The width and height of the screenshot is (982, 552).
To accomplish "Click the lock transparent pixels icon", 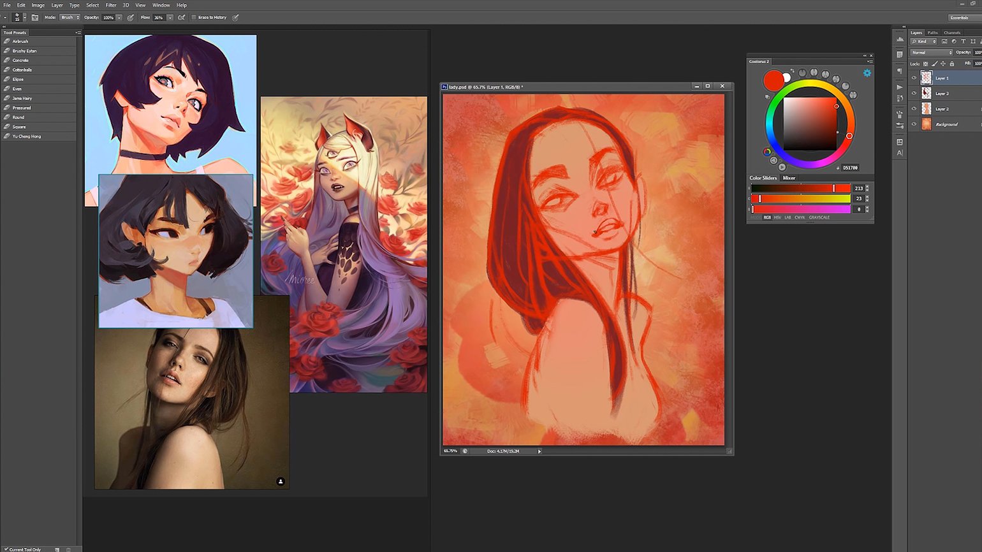I will pos(926,64).
